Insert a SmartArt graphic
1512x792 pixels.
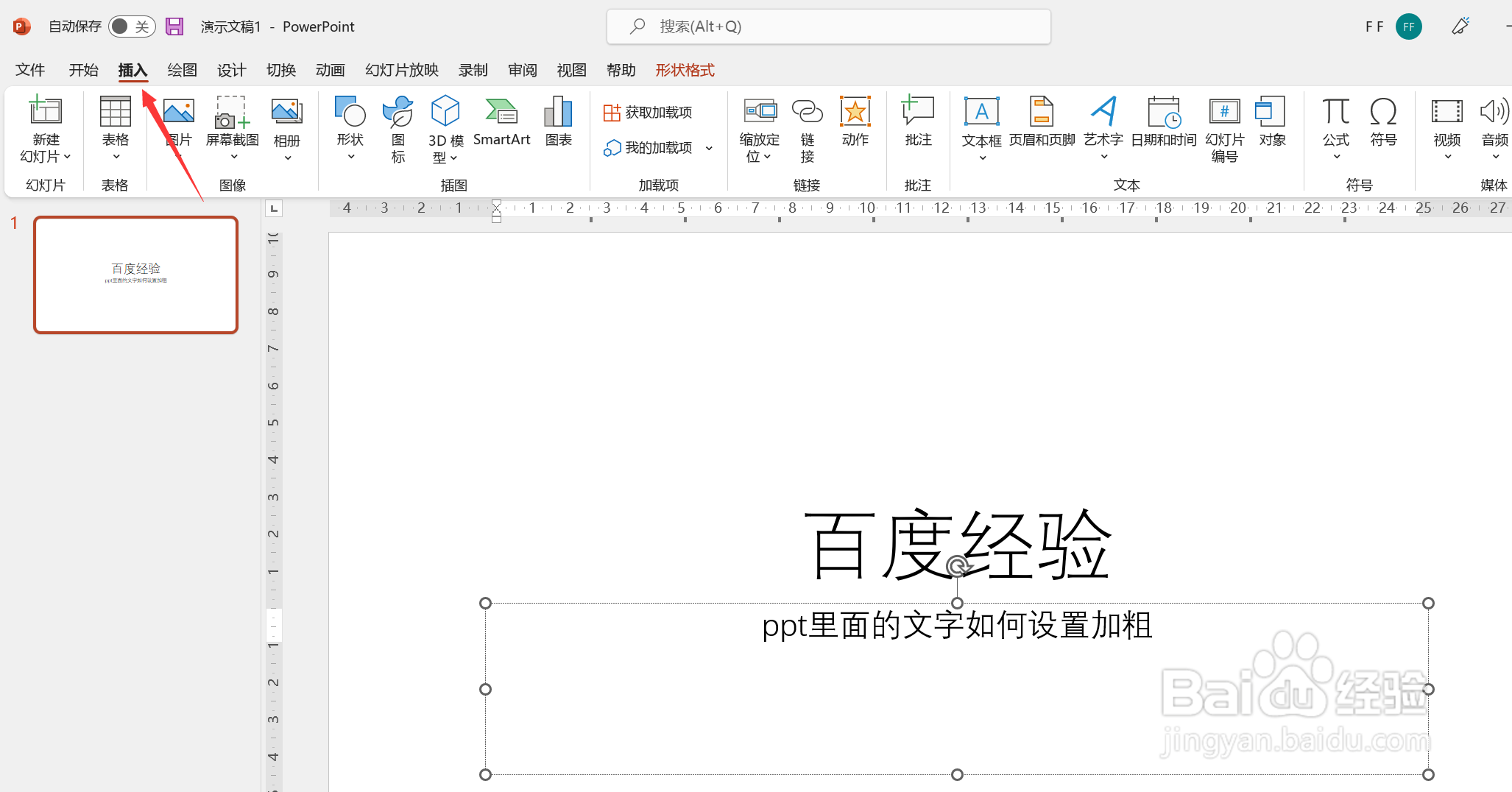pyautogui.click(x=501, y=122)
